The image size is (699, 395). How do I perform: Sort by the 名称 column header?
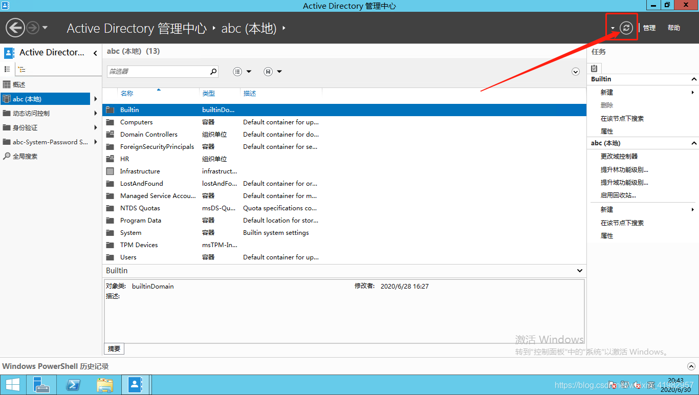[x=127, y=94]
